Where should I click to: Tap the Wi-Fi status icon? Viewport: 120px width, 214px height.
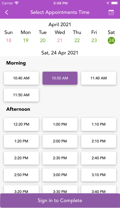17,3
